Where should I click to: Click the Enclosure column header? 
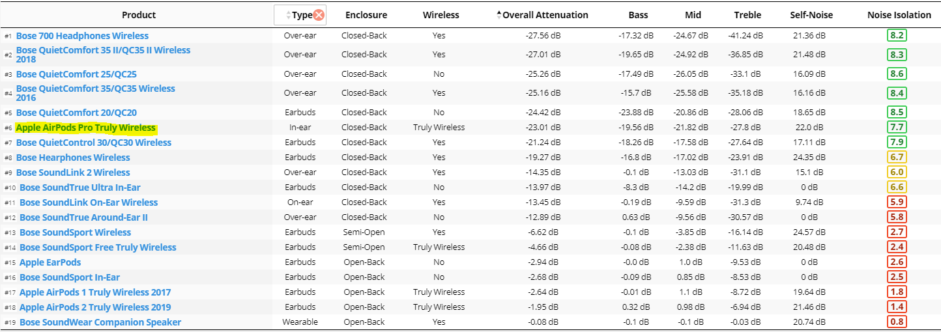pos(366,15)
